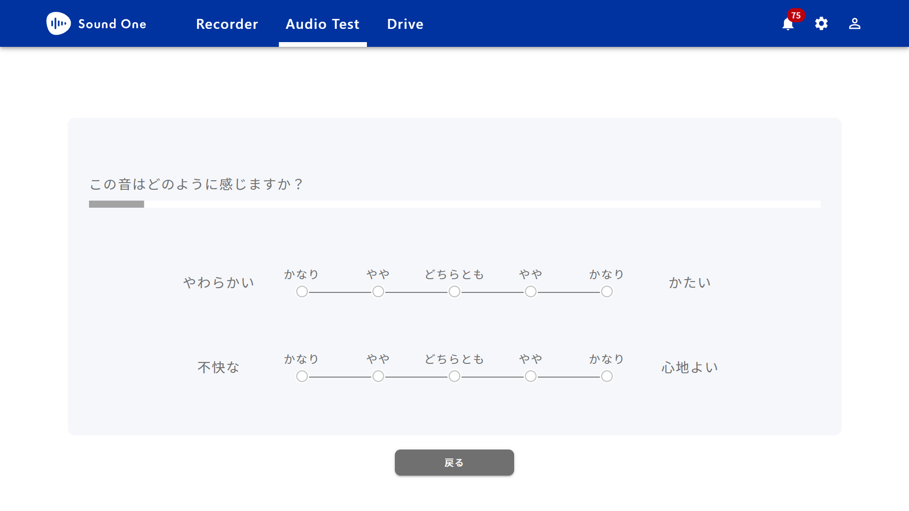Go to the Drive tab

point(405,24)
